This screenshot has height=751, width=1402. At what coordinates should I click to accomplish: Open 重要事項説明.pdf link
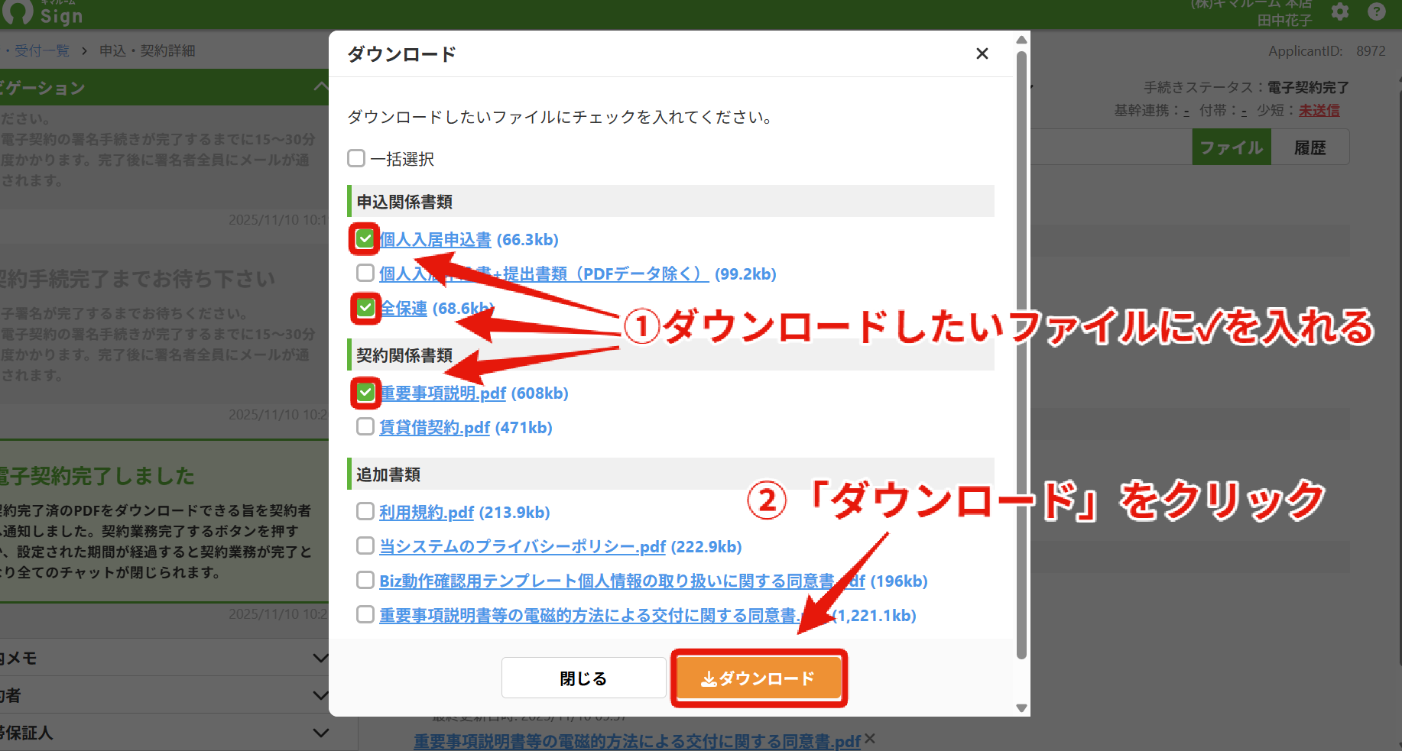[x=443, y=393]
